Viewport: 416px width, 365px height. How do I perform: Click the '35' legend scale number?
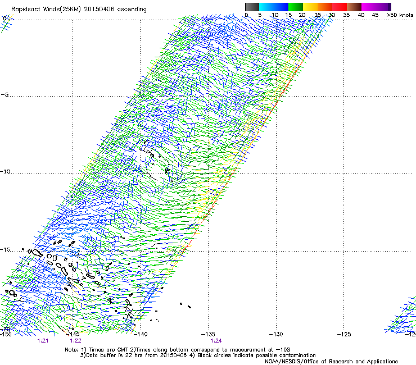point(346,15)
